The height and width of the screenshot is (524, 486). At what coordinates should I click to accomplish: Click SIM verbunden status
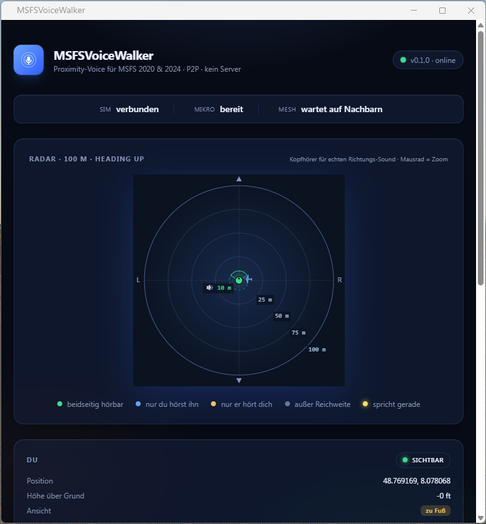point(129,109)
